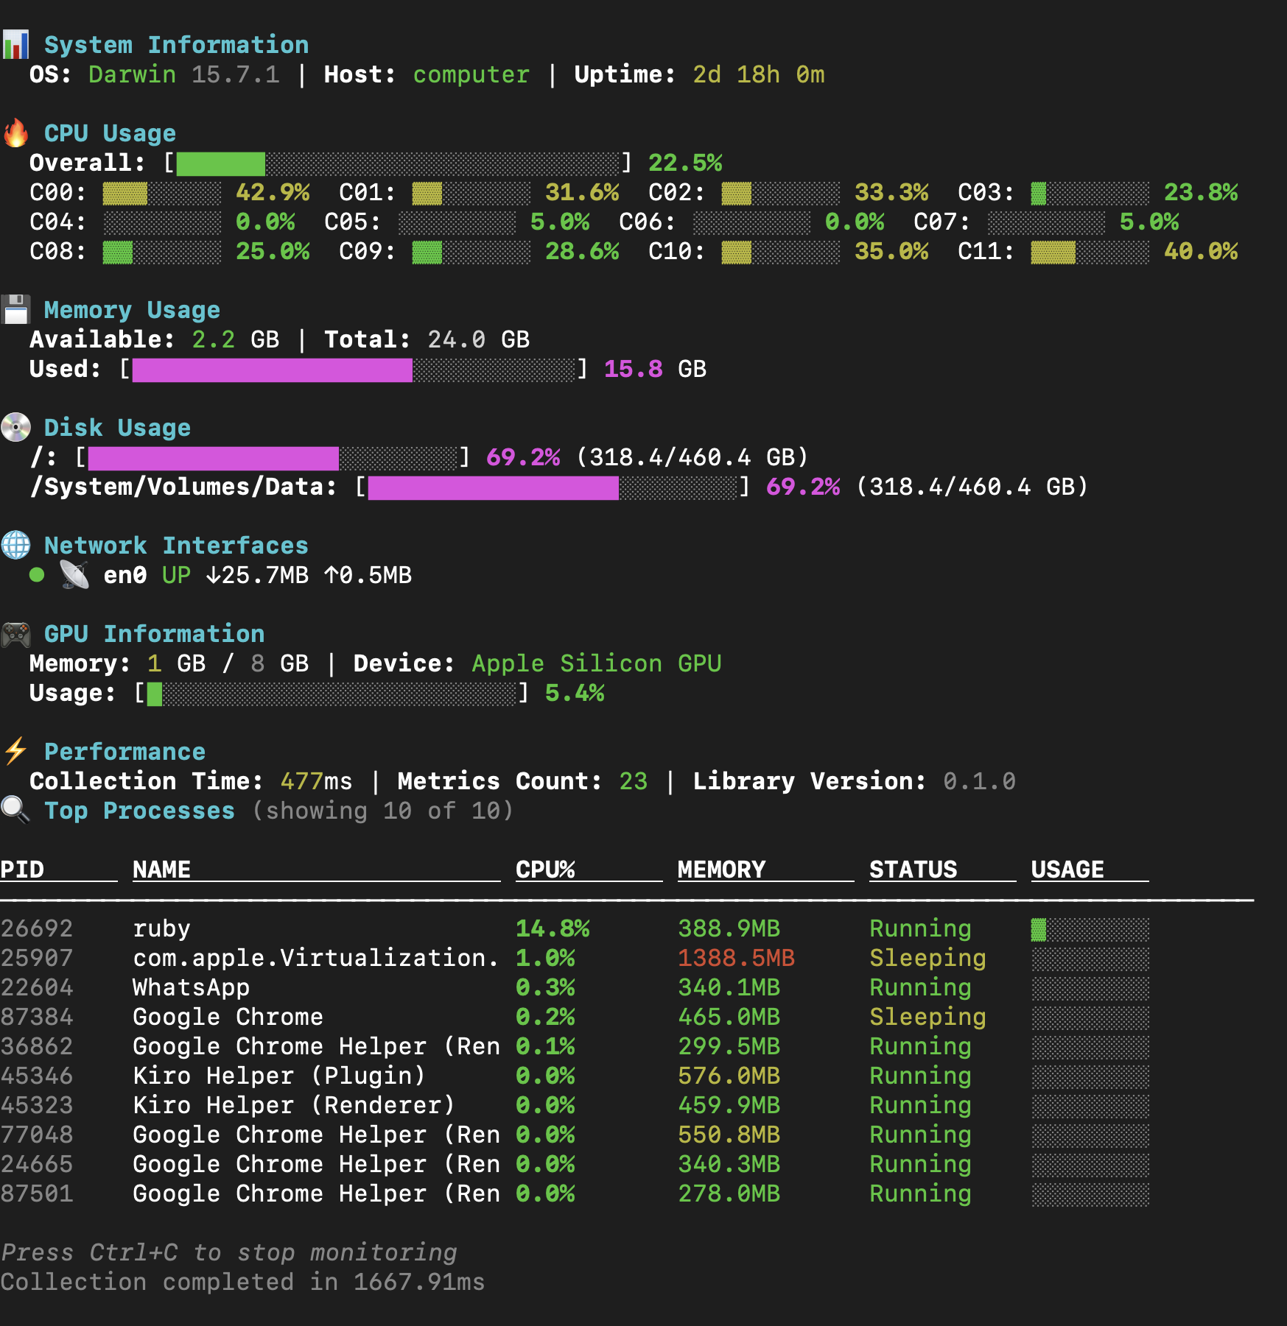The width and height of the screenshot is (1287, 1326).
Task: Select the C00 value "42.9%"
Action: 273,192
